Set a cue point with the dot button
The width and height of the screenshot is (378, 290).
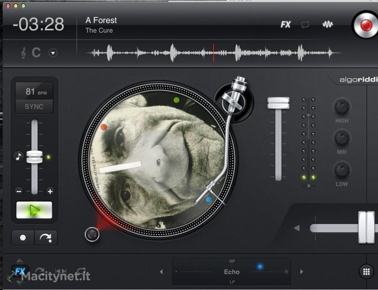tap(23, 238)
